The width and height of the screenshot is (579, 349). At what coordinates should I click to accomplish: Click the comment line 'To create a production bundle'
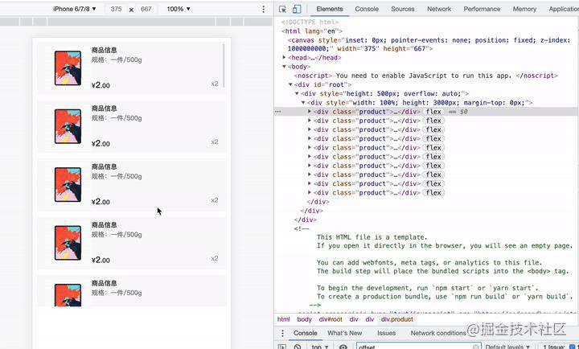click(444, 297)
